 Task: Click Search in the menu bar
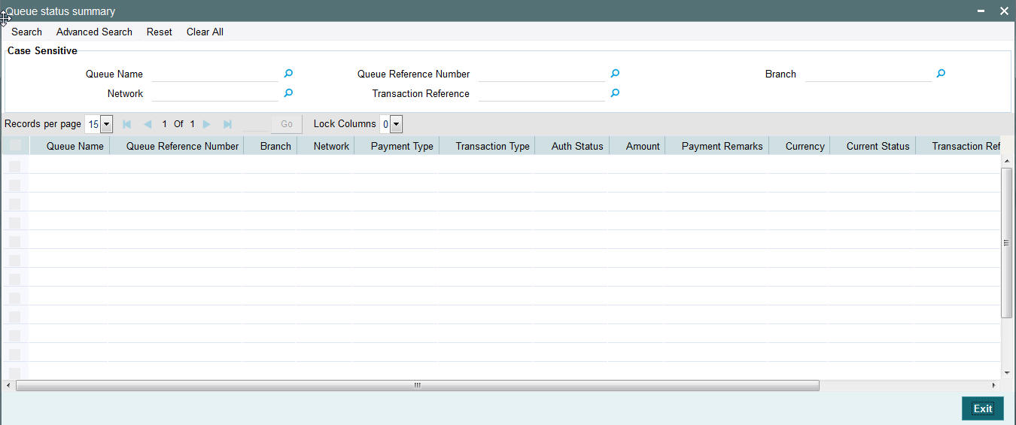coord(26,32)
